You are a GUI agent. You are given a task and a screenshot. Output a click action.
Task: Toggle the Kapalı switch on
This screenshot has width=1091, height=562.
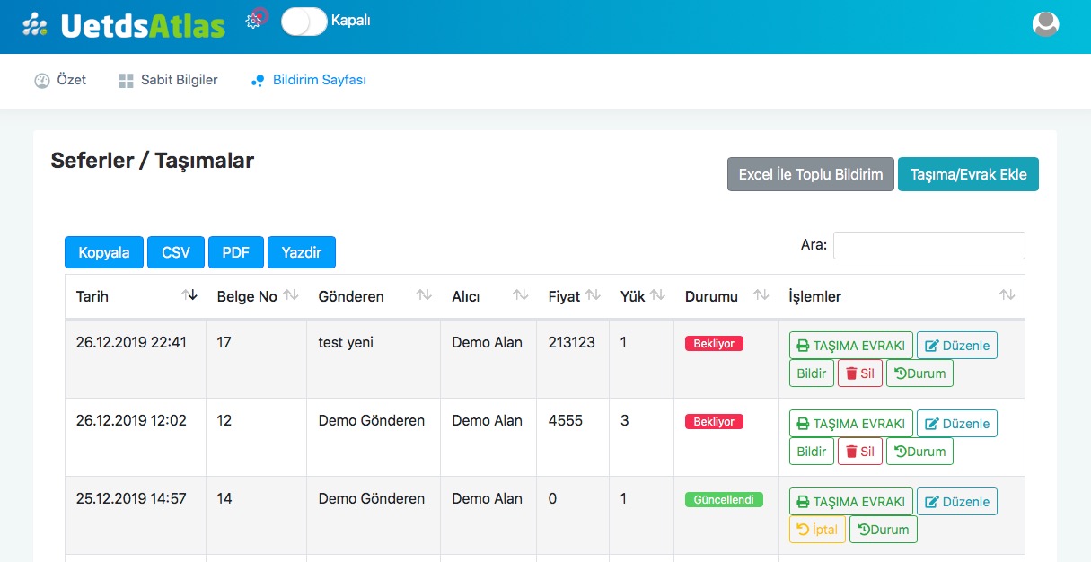point(304,21)
